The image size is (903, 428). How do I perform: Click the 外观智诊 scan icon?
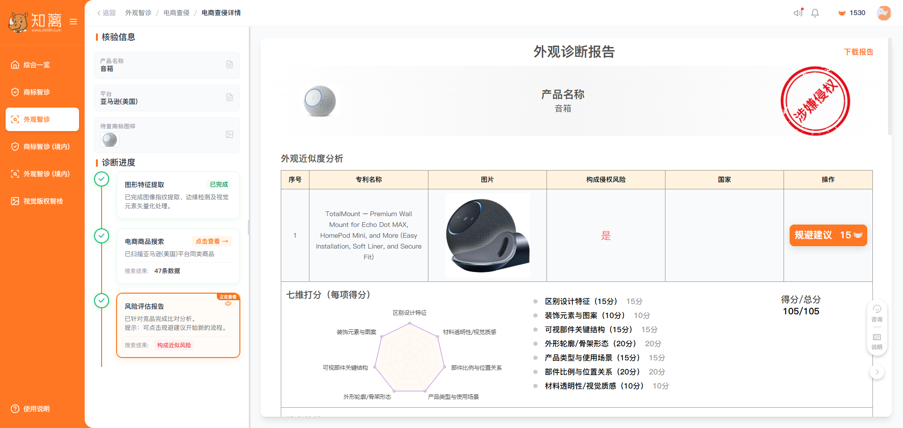(x=15, y=119)
